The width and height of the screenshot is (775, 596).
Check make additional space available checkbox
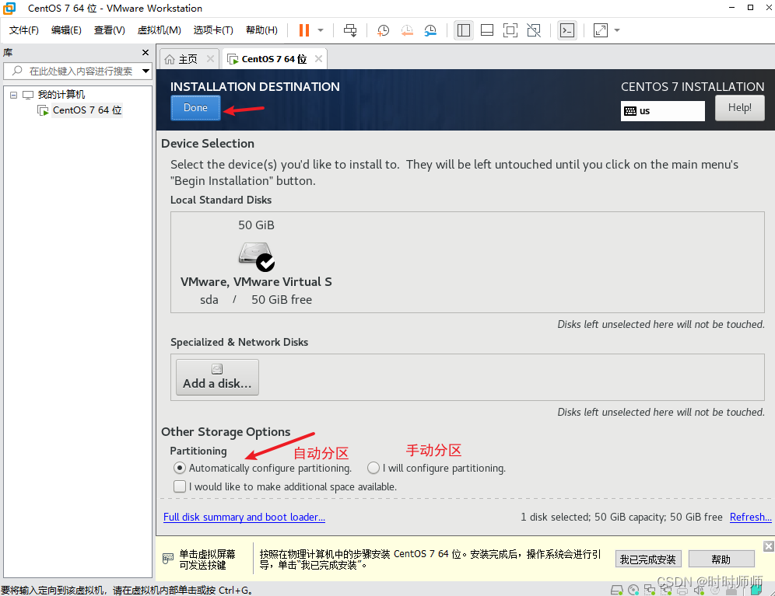tap(180, 486)
